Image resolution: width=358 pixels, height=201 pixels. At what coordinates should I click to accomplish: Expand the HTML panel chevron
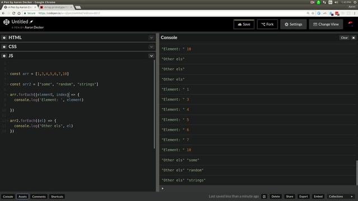coord(151,37)
